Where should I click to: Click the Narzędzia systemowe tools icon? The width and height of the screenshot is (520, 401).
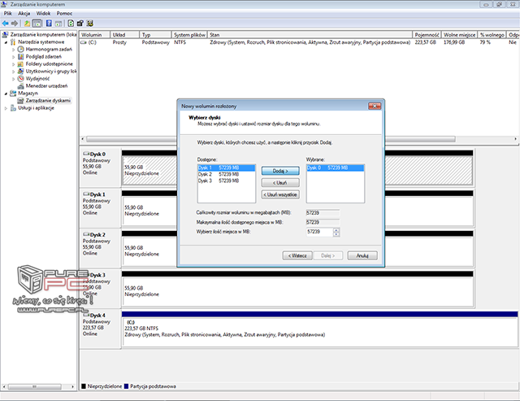(x=13, y=41)
